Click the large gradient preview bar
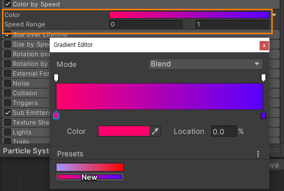This screenshot has height=191, width=284. 160,97
